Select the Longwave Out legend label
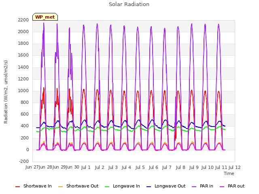This screenshot has height=194, width=259. tap(170, 186)
